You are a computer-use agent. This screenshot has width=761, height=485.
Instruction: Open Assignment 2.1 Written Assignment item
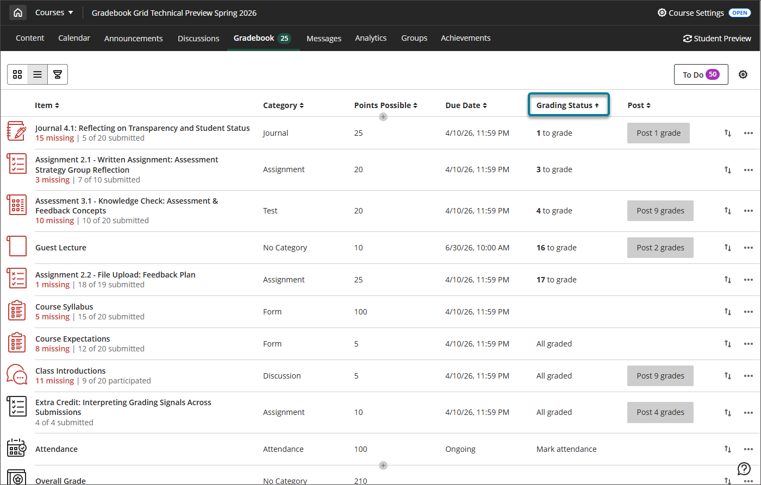[x=127, y=165]
